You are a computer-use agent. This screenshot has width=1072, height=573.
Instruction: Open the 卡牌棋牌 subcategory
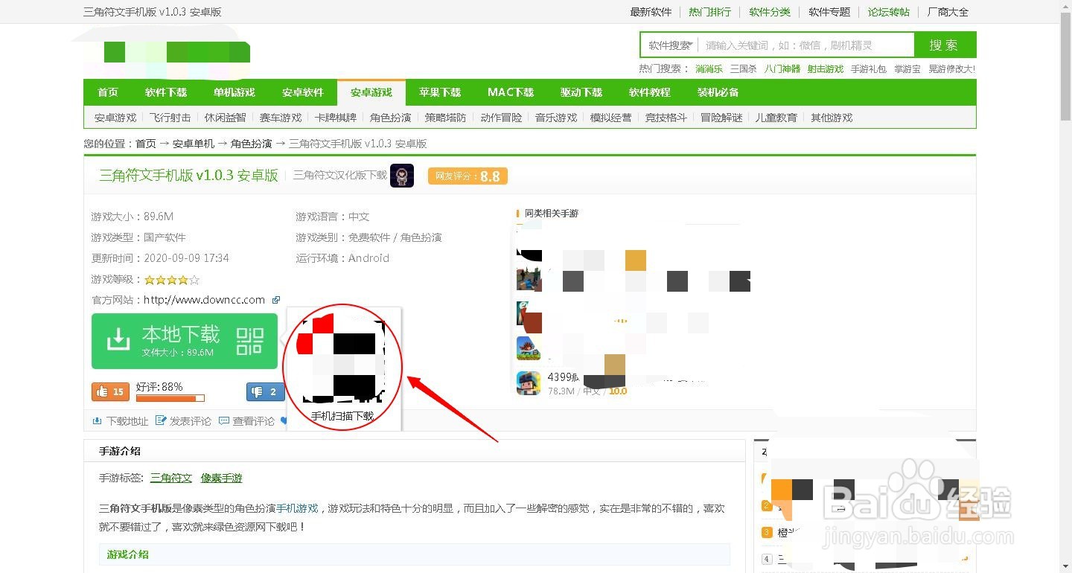[x=336, y=118]
